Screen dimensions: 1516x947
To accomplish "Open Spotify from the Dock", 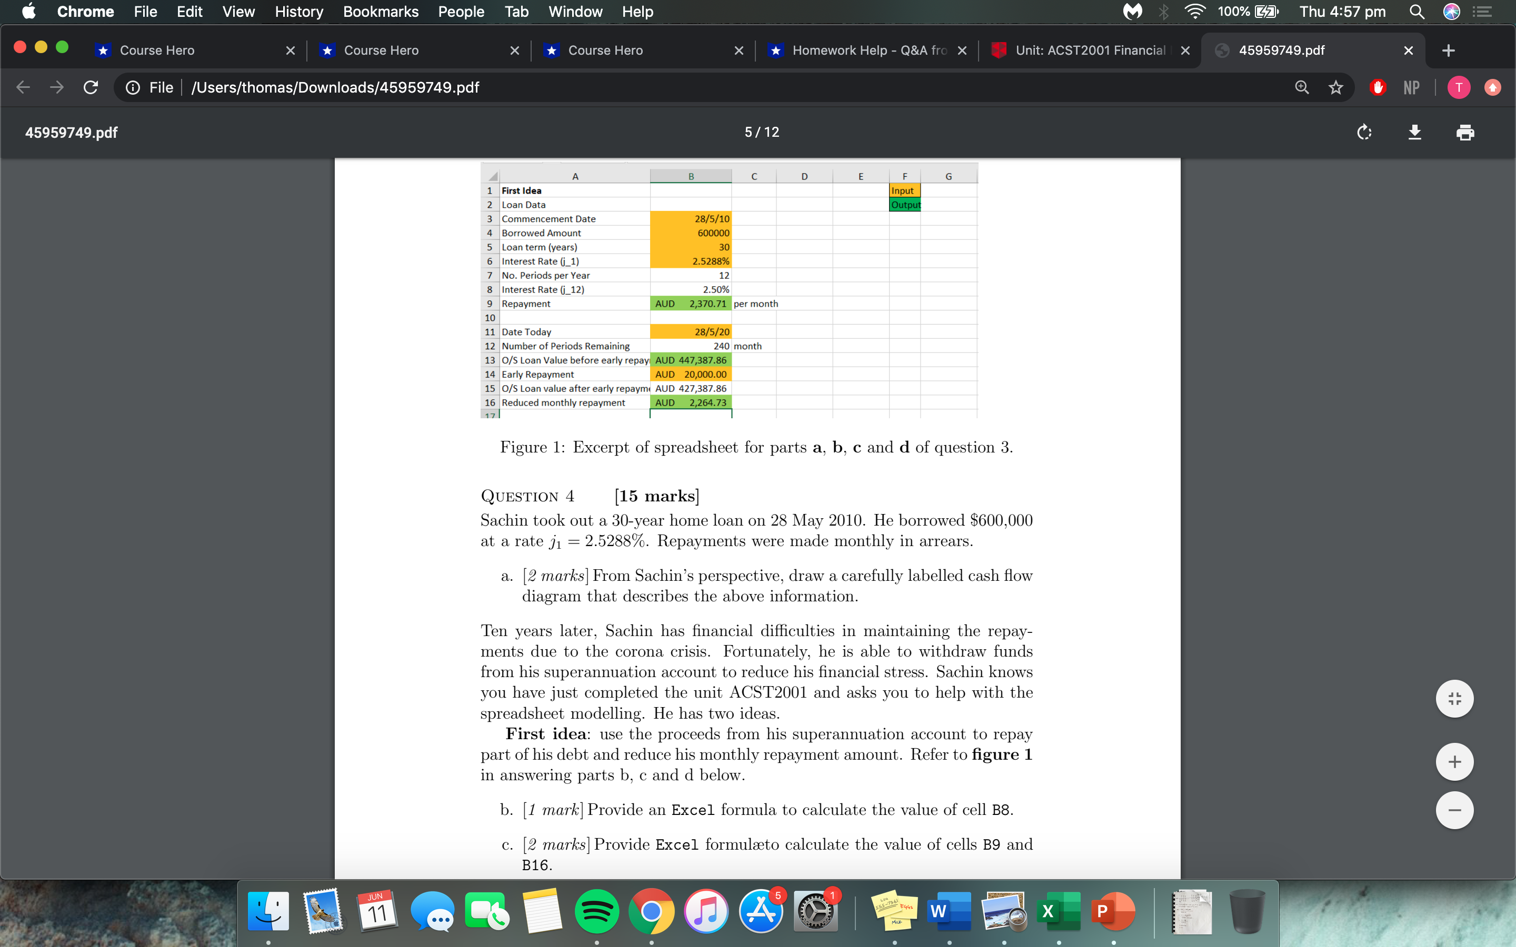I will click(x=596, y=912).
